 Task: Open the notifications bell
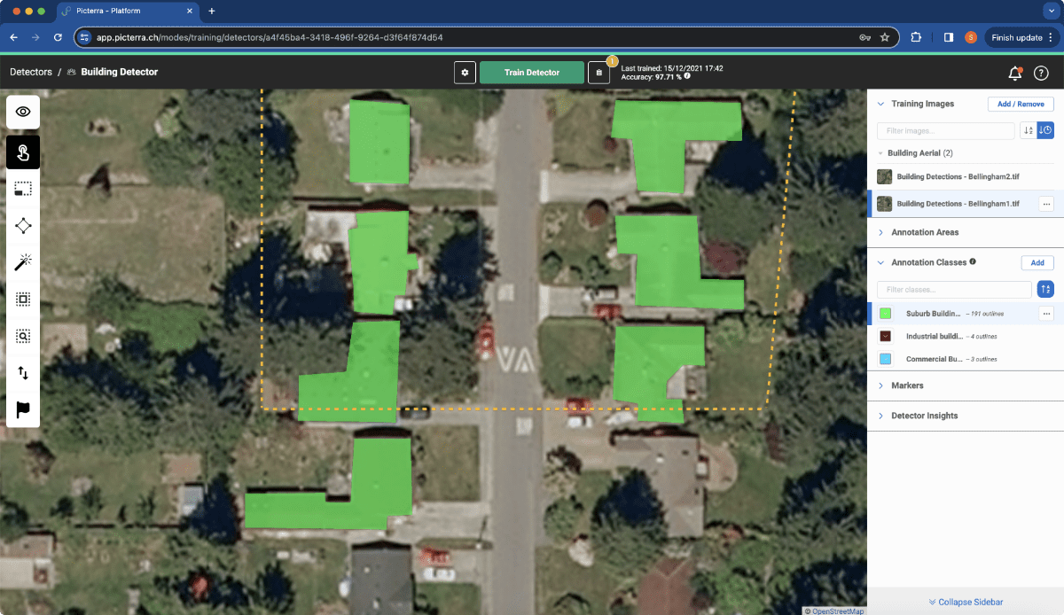click(1015, 73)
